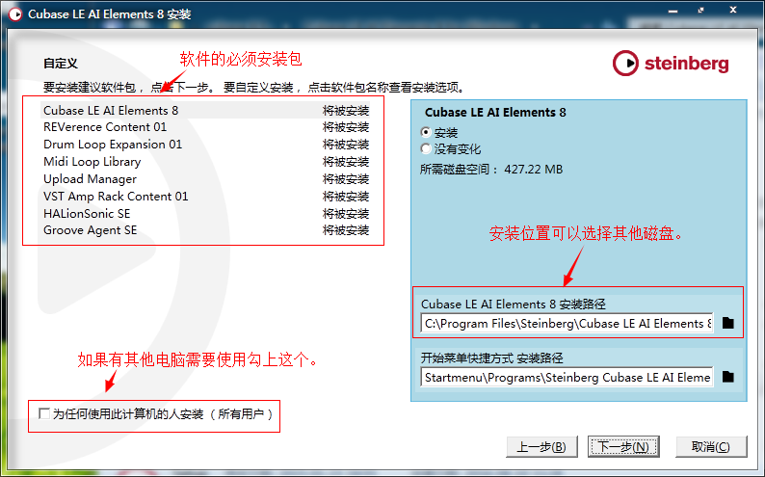Select Upload Manager package
Image resolution: width=765 pixels, height=477 pixels.
click(206, 179)
